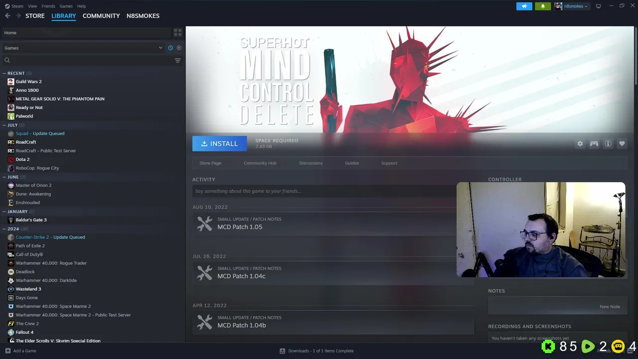The image size is (638, 359).
Task: Open game settings gear icon
Action: [580, 144]
